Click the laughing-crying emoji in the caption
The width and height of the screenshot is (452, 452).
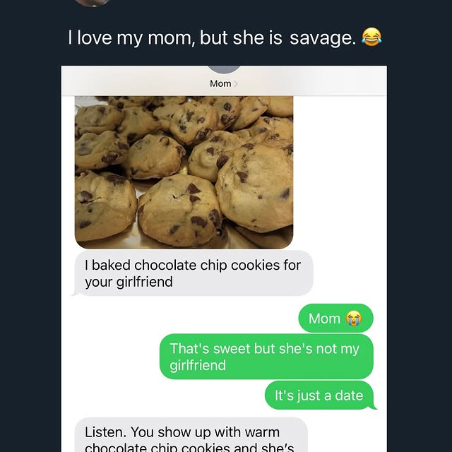(x=371, y=37)
